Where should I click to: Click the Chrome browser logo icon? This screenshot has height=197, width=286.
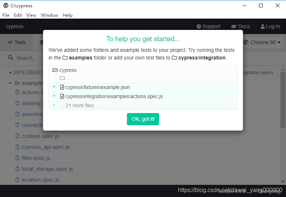246,42
